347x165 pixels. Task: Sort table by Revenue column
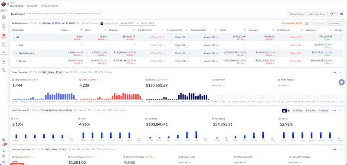pos(134,30)
